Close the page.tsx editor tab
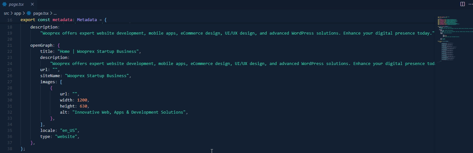 (32, 4)
